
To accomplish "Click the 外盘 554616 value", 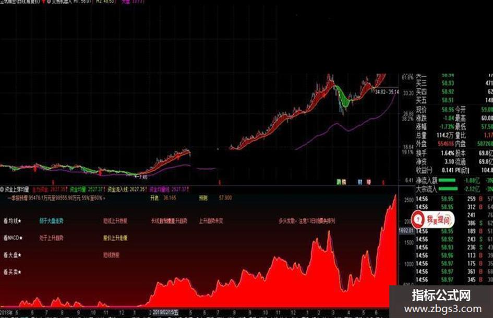I will point(446,144).
